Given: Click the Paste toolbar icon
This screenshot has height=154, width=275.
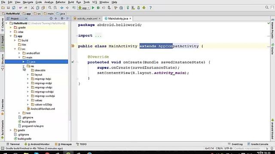Looking at the screenshot, I should (43, 8).
